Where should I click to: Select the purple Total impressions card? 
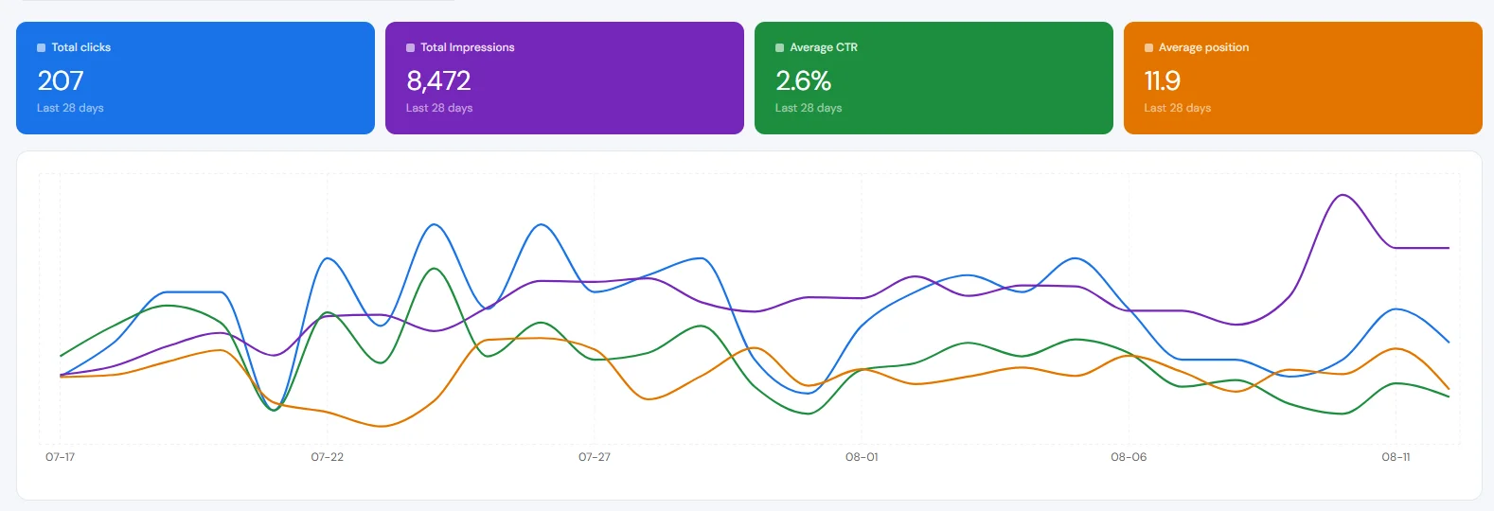pyautogui.click(x=564, y=78)
